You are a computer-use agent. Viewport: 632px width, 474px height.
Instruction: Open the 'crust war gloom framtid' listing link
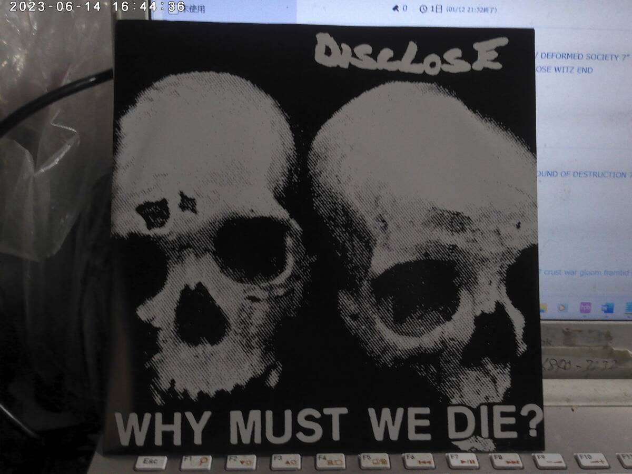[587, 273]
